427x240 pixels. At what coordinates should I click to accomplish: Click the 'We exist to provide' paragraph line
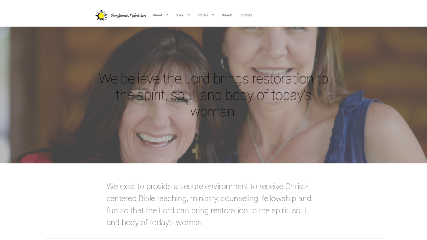[207, 186]
